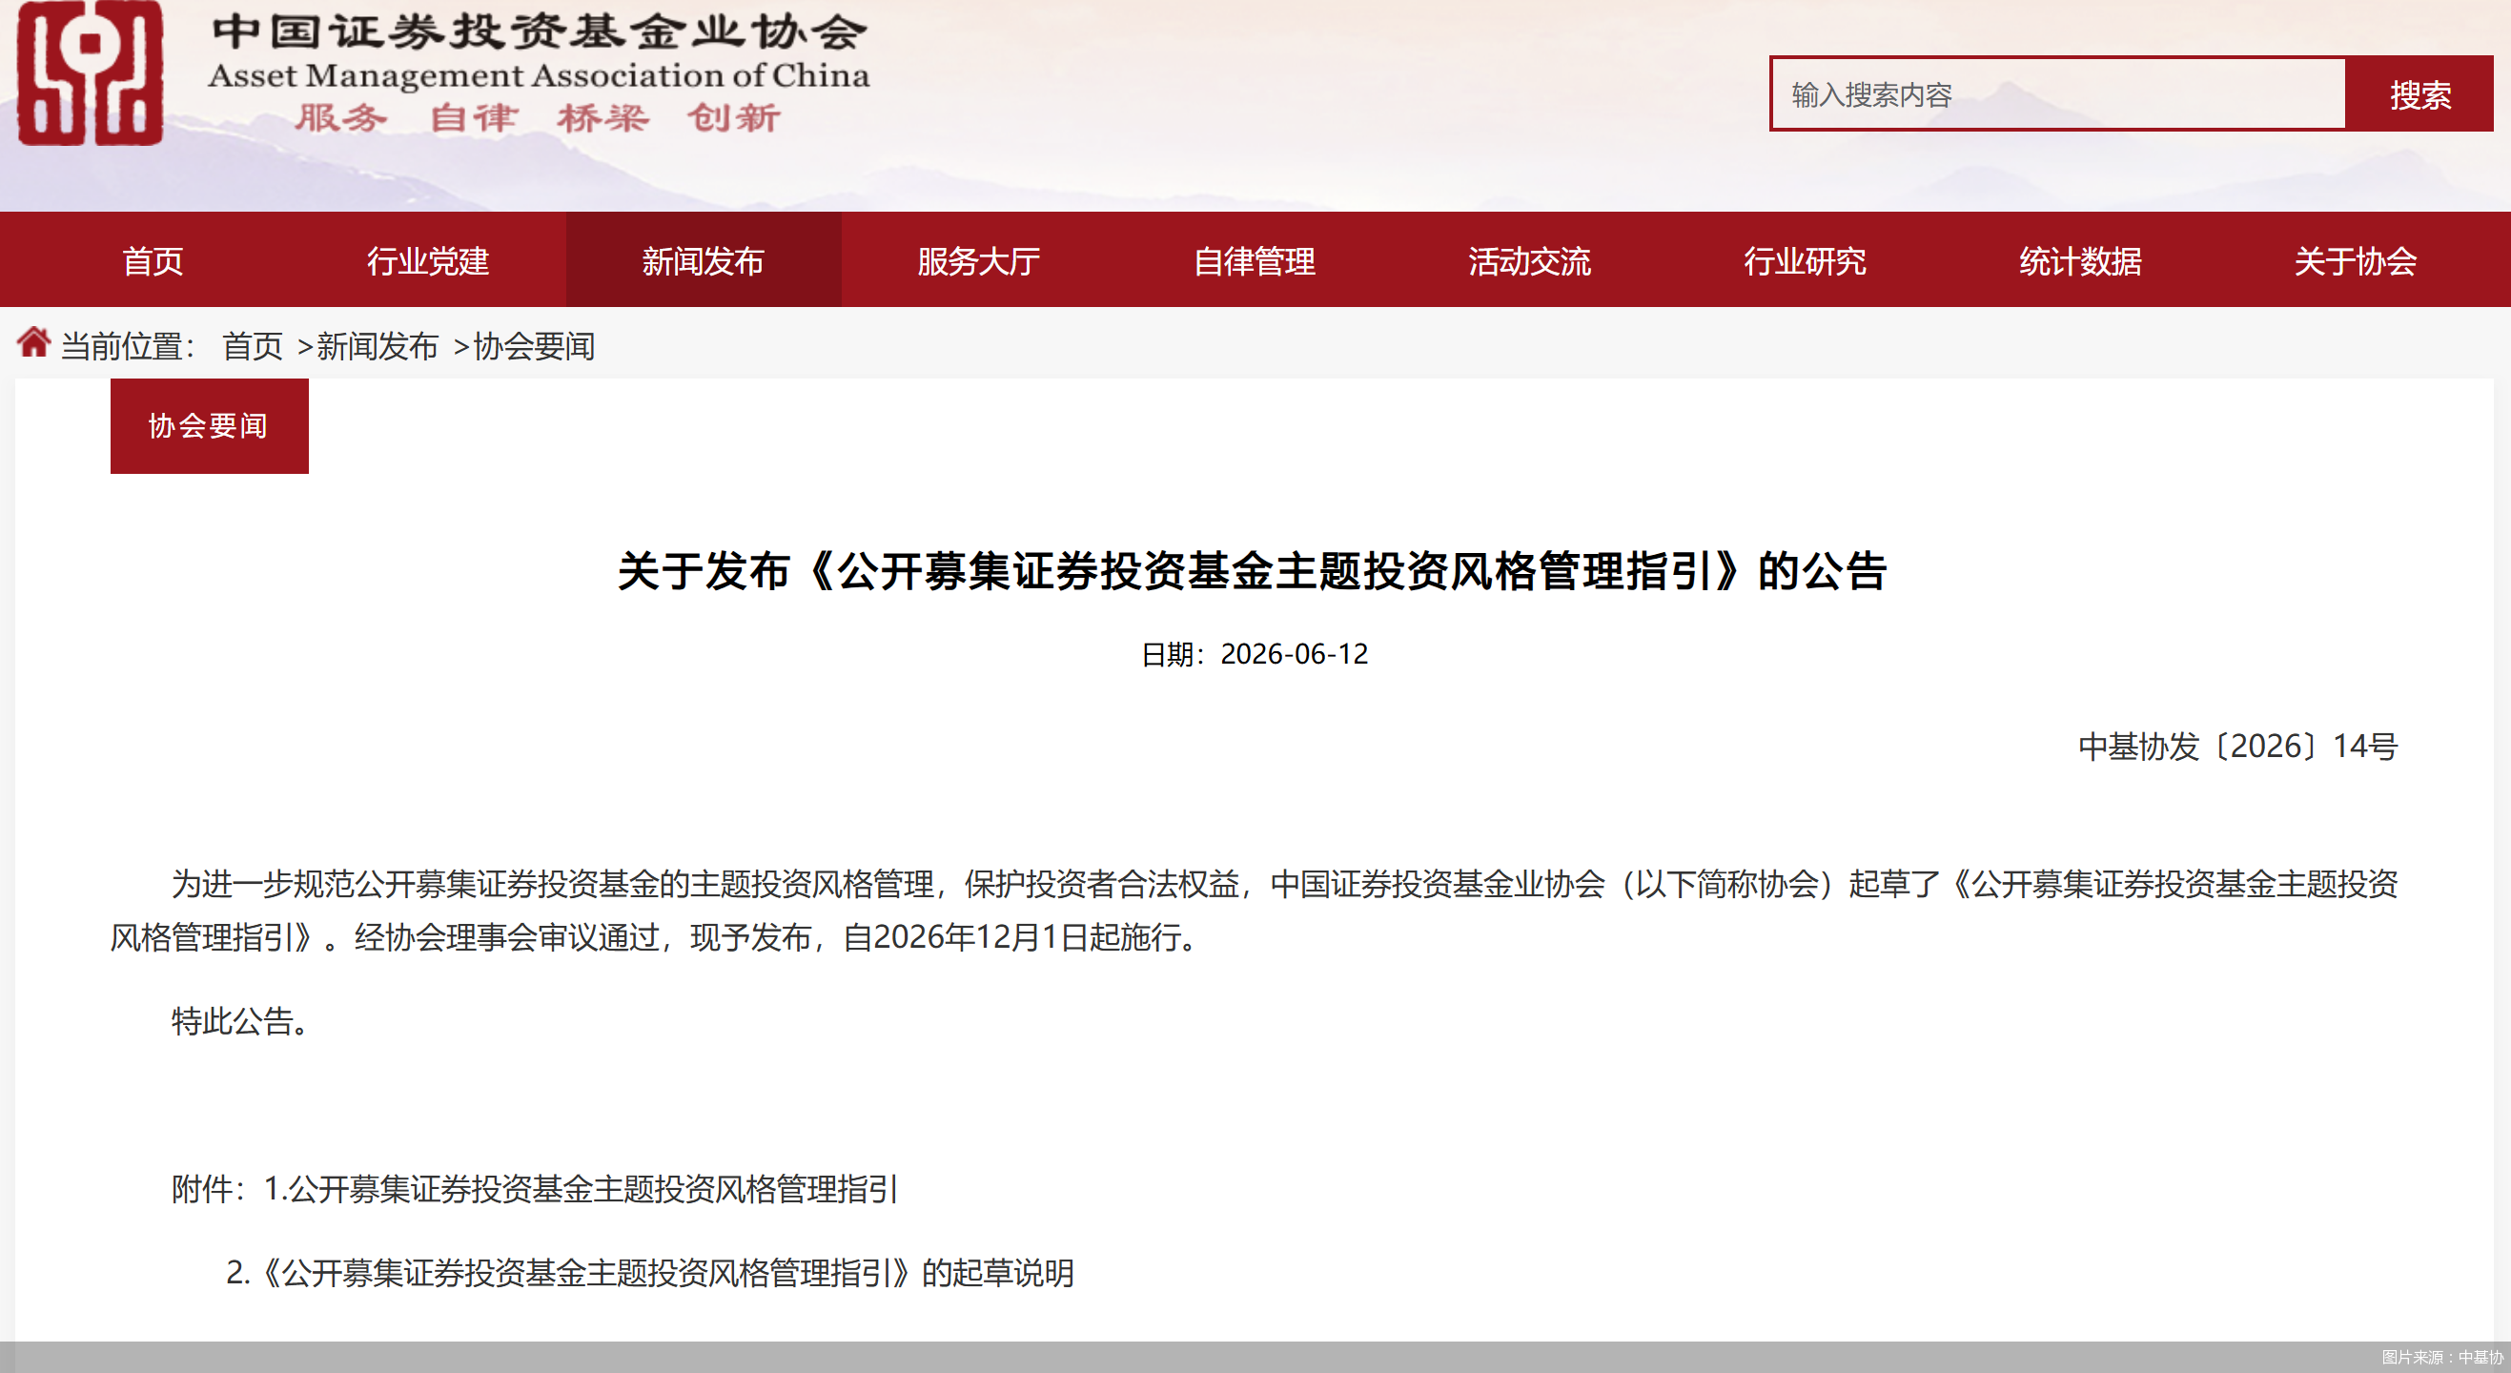
Task: Focus the 输入搜索内容 search field
Action: [2058, 94]
